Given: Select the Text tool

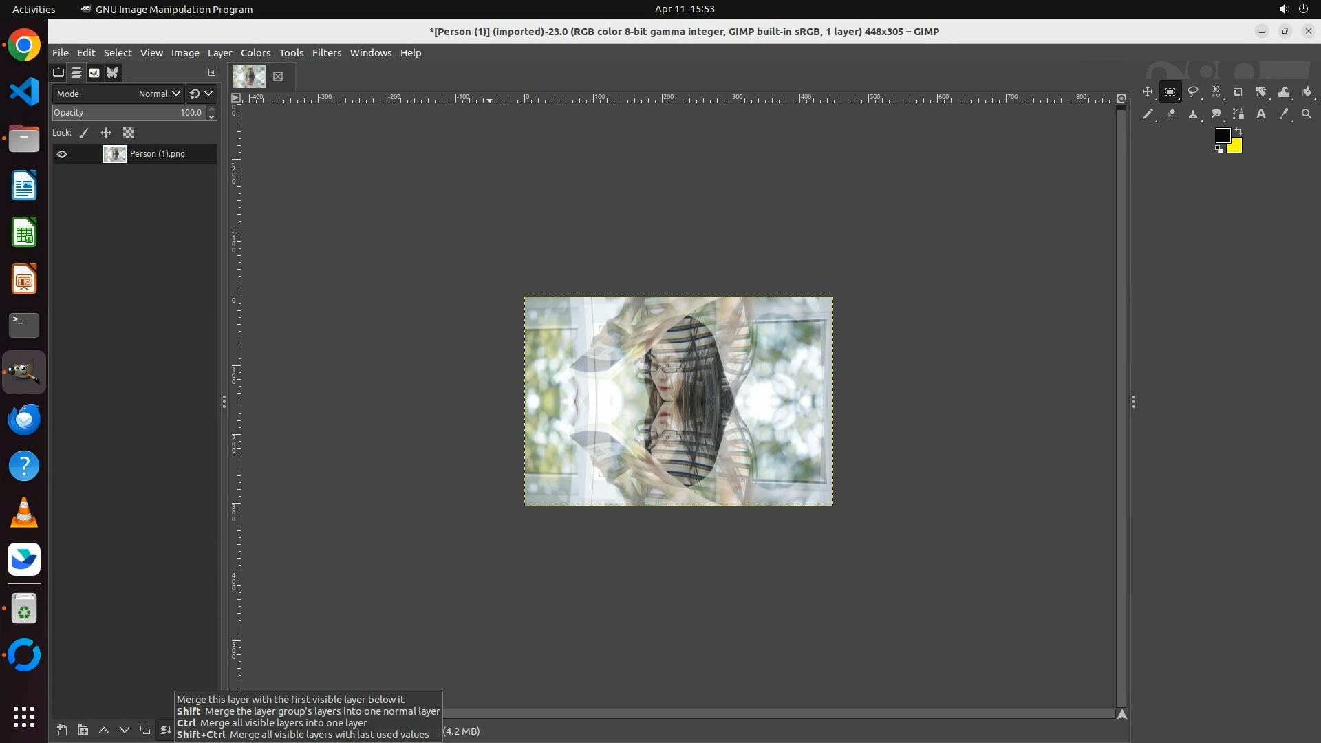Looking at the screenshot, I should (1261, 114).
